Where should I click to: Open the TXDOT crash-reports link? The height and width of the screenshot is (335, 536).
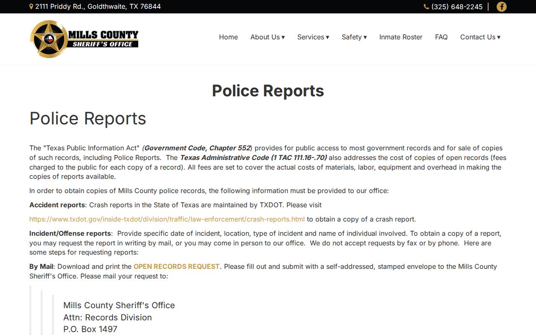coord(167,219)
